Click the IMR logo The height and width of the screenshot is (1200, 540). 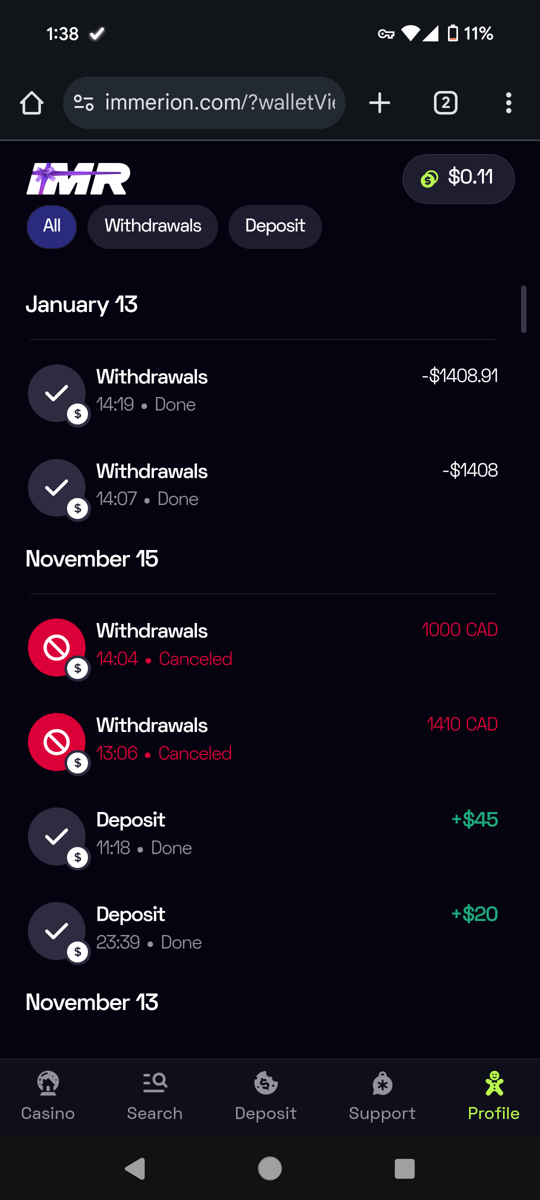78,178
